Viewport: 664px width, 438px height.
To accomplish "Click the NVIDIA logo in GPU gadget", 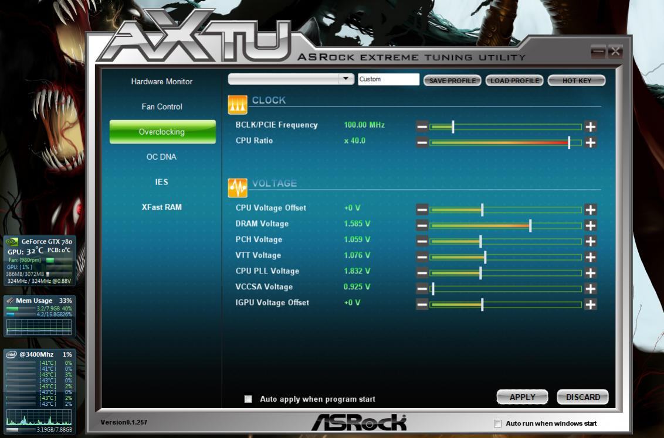I will point(12,241).
